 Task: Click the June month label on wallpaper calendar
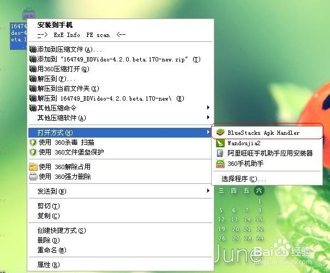237,254
